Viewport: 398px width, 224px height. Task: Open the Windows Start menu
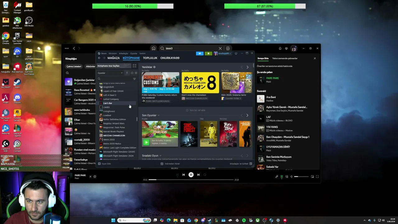pos(113,221)
